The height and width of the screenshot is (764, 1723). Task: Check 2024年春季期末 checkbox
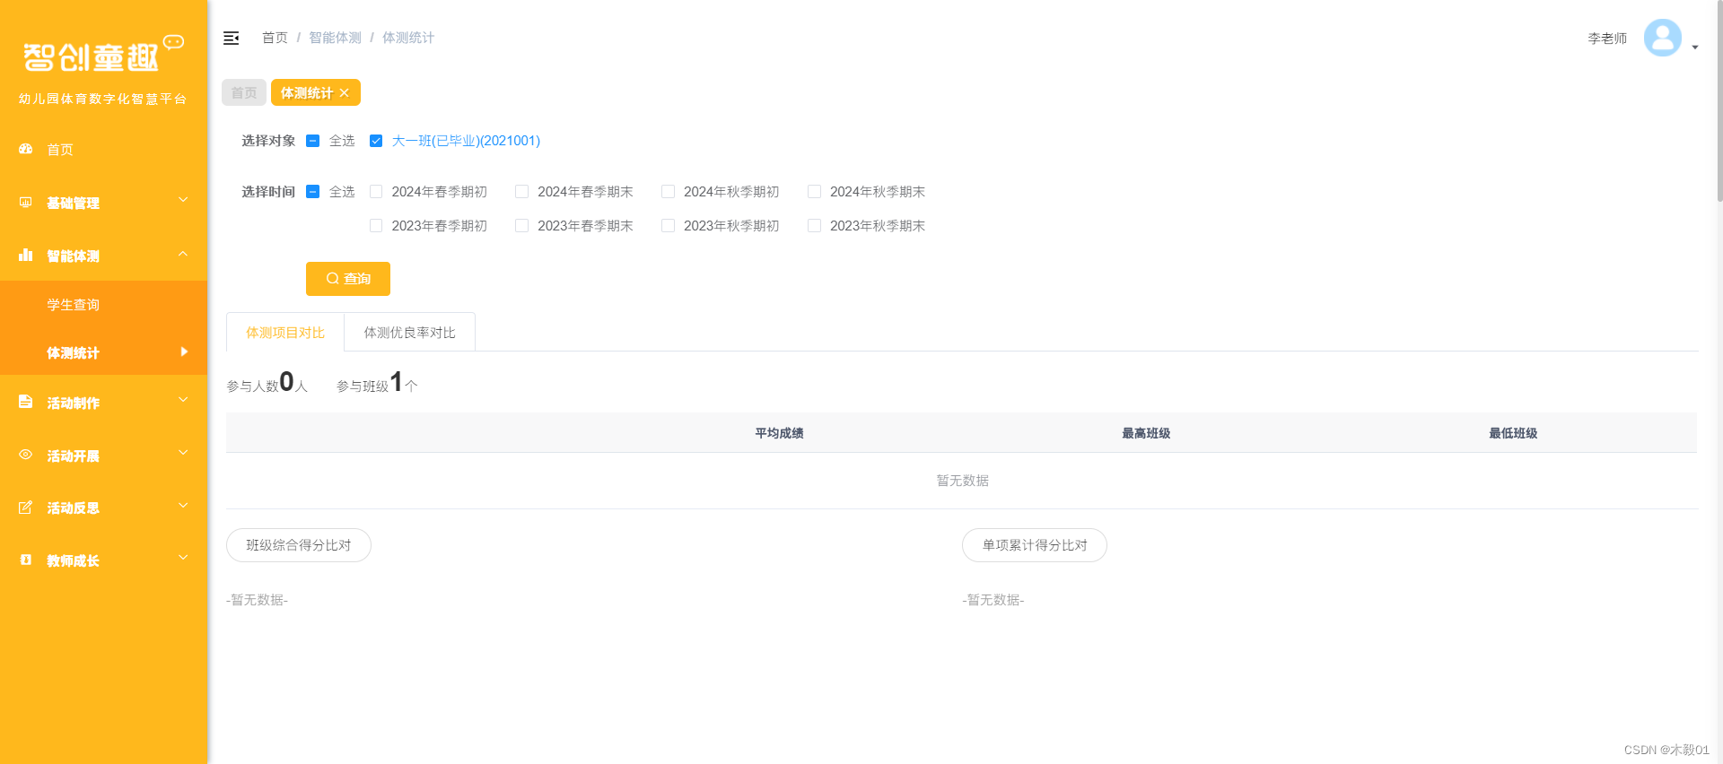pos(521,192)
